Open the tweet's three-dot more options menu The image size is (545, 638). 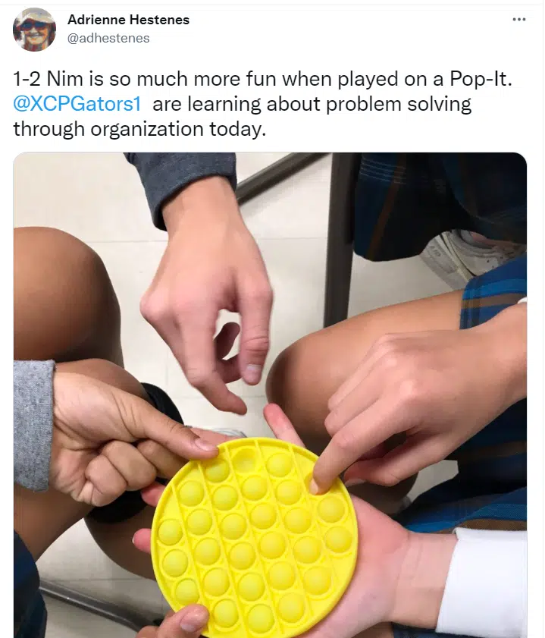[x=519, y=19]
